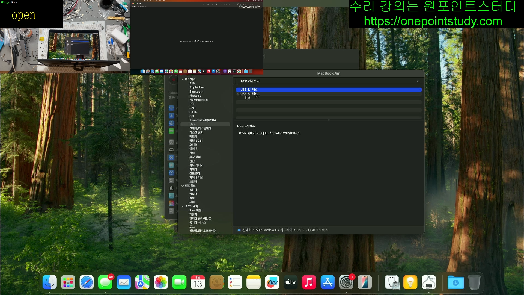Launch Safari from the dock
Viewport: 524px width, 295px height.
pos(87,282)
